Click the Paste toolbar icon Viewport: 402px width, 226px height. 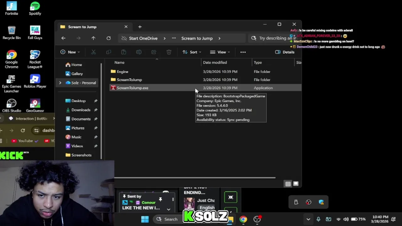pos(124,52)
